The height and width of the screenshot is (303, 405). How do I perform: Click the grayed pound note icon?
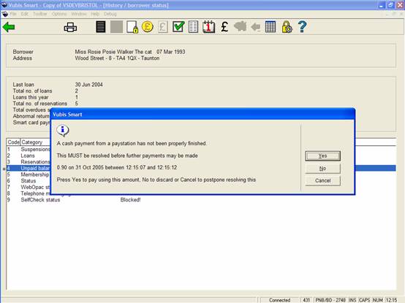(x=163, y=27)
